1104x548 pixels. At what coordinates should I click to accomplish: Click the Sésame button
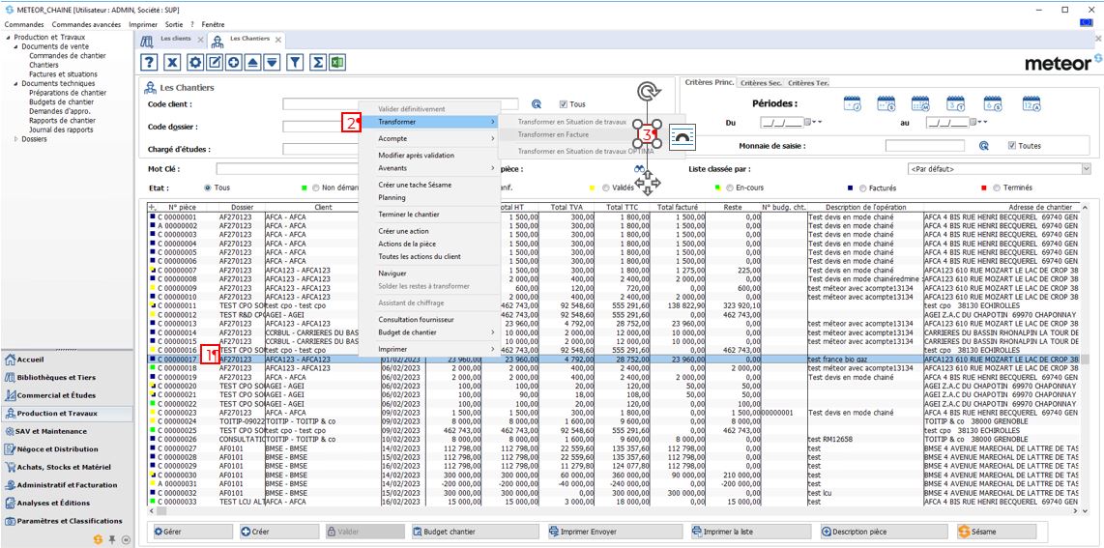996,532
